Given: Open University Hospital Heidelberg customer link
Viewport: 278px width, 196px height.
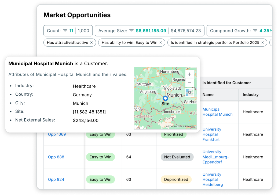Looking at the screenshot, I should click(x=213, y=179).
